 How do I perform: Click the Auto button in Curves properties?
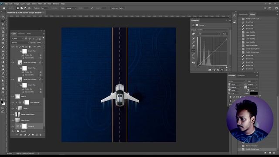coord(225,34)
